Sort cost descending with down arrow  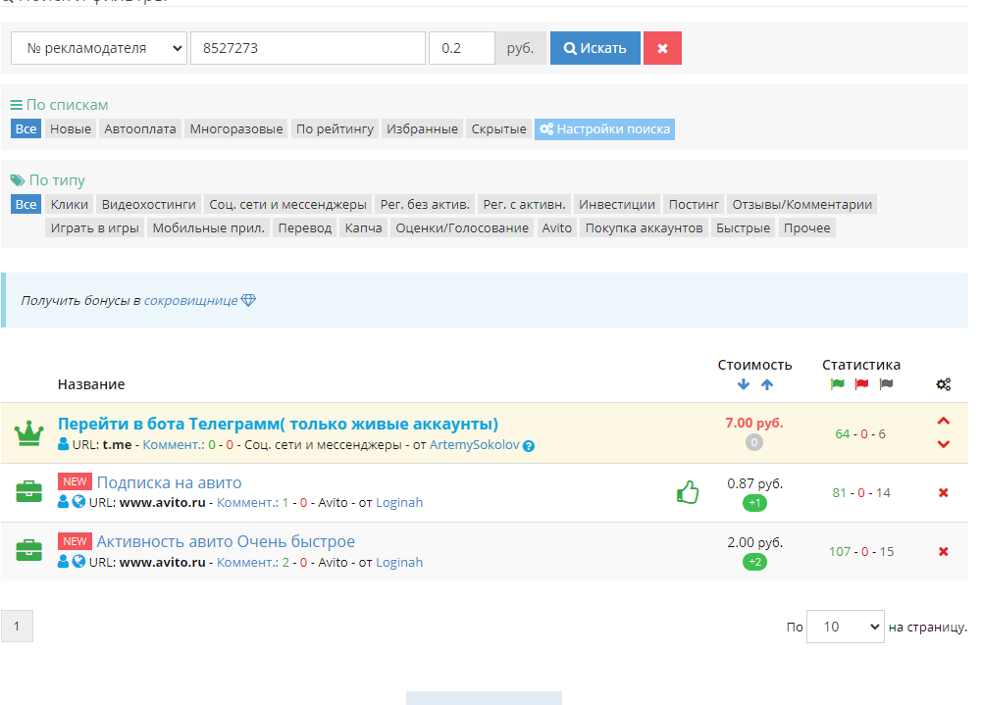pos(744,384)
